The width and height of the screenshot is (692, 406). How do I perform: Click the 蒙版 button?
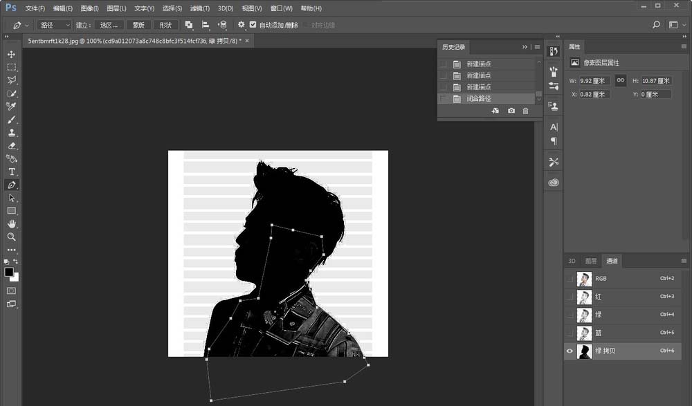point(138,25)
